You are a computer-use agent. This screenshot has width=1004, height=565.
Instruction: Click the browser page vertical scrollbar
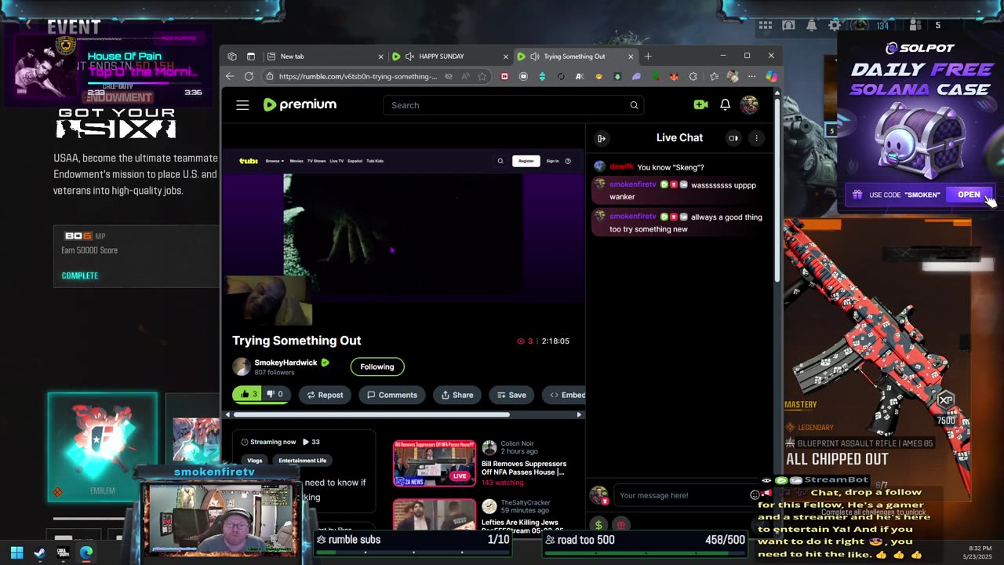[777, 188]
